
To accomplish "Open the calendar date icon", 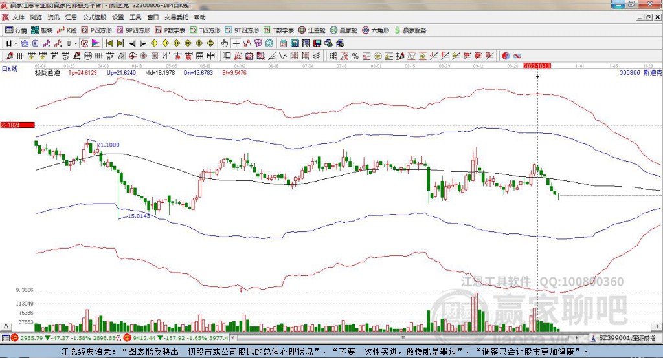I will pyautogui.click(x=284, y=43).
